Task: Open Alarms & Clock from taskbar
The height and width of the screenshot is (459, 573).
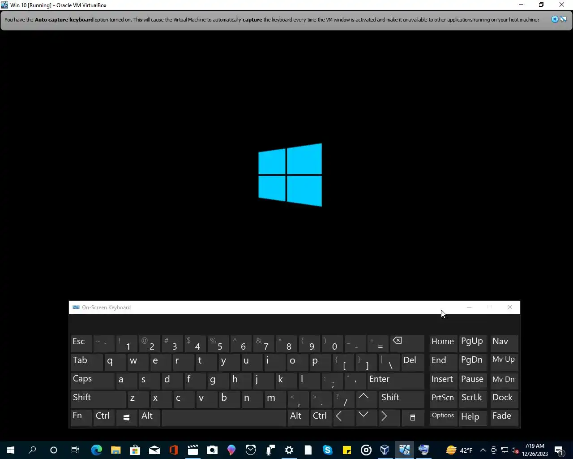Action: 251,450
